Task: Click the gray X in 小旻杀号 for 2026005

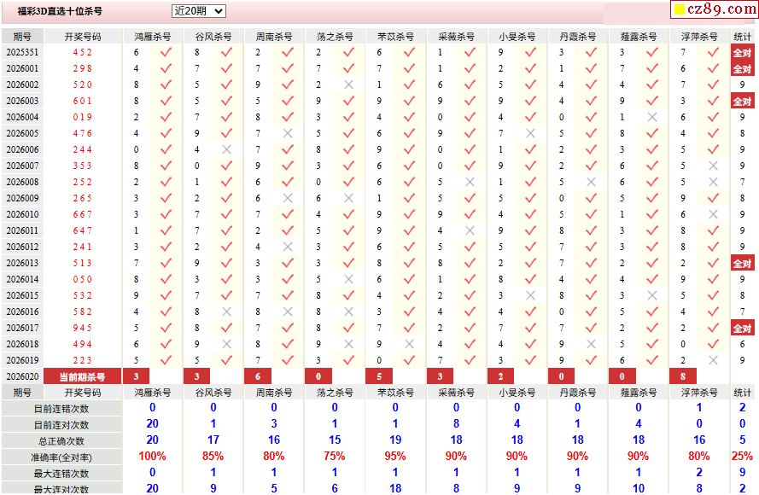Action: coord(530,133)
